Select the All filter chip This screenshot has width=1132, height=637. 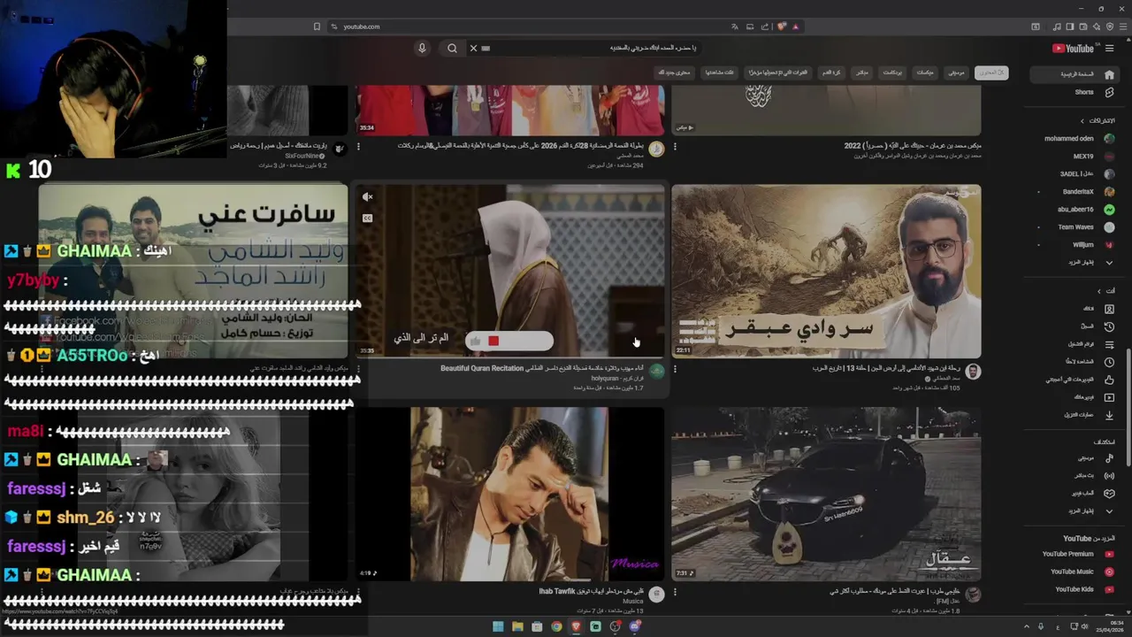click(991, 73)
